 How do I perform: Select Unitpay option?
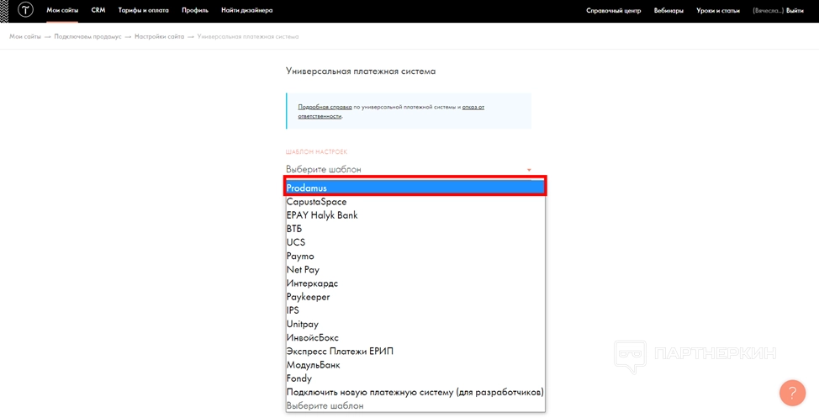[415, 324]
